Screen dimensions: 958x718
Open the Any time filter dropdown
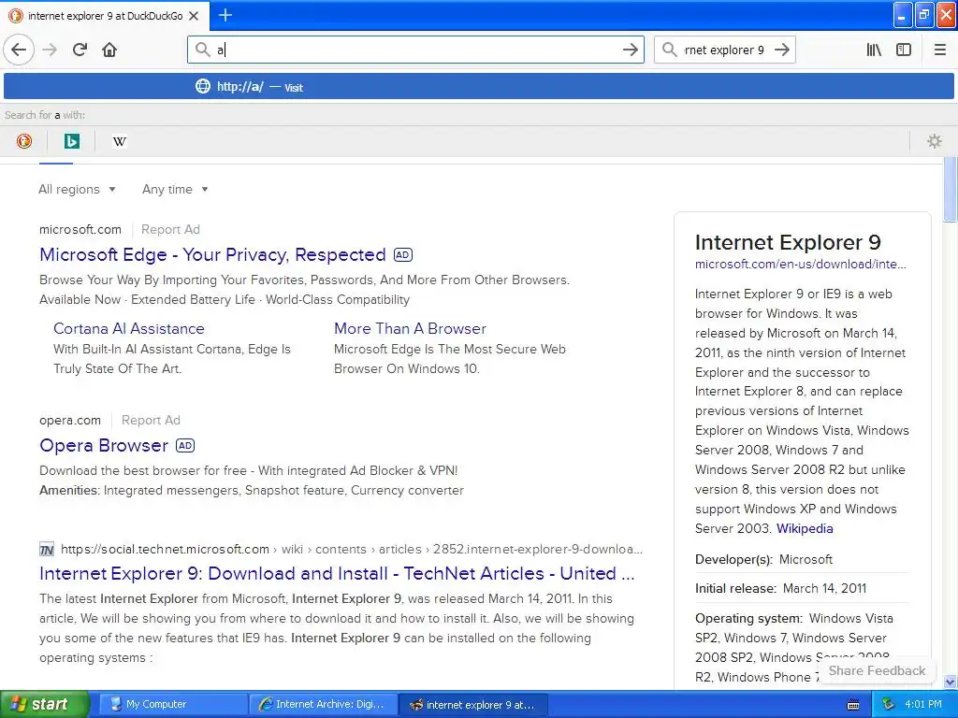[x=175, y=189]
